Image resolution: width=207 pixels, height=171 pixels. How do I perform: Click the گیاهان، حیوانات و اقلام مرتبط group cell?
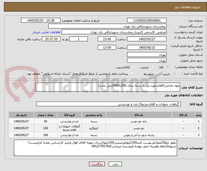coord(69,128)
